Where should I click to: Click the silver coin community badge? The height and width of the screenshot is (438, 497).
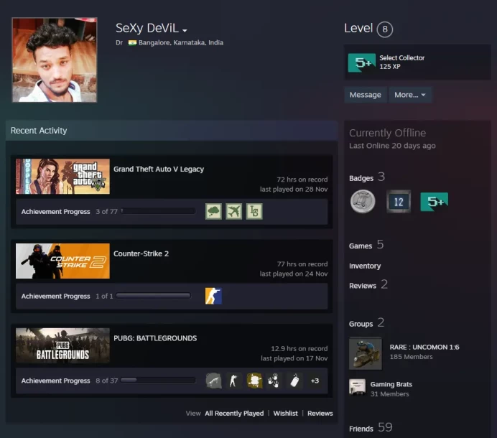(x=363, y=201)
